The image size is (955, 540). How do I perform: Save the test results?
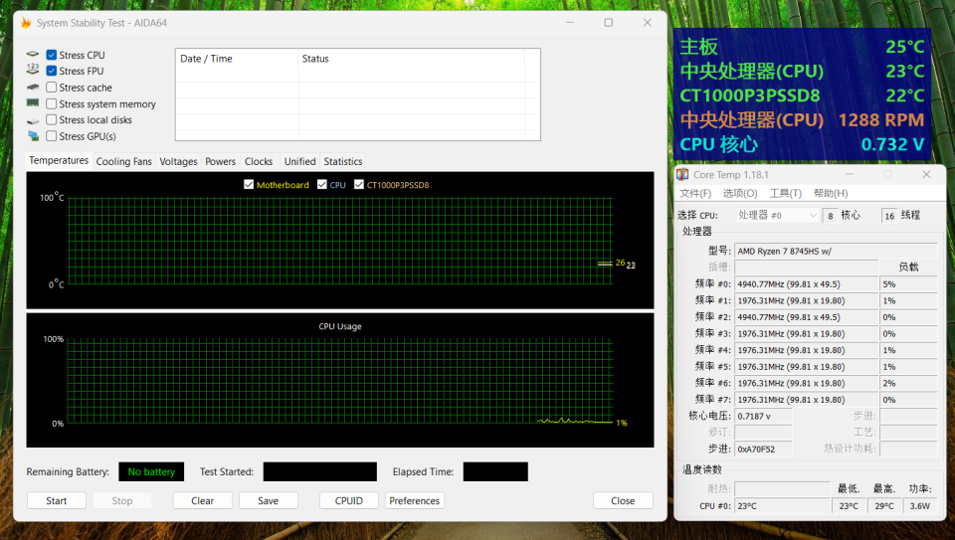coord(268,500)
